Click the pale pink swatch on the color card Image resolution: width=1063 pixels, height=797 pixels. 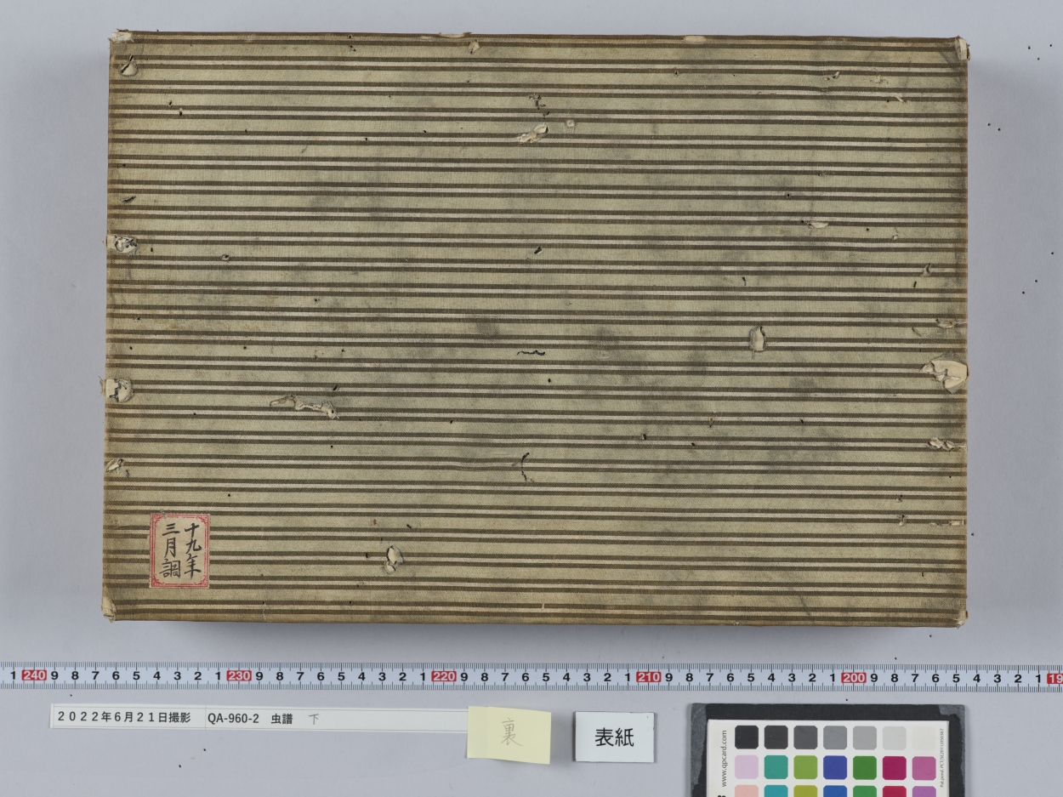pyautogui.click(x=747, y=767)
